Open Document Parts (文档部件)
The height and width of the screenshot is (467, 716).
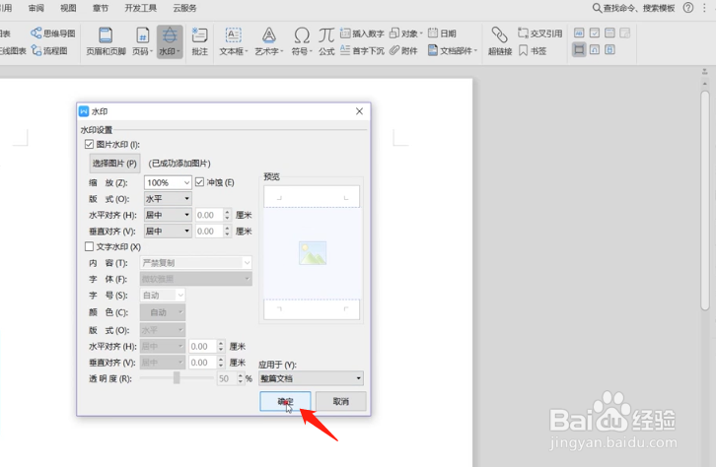(x=452, y=50)
